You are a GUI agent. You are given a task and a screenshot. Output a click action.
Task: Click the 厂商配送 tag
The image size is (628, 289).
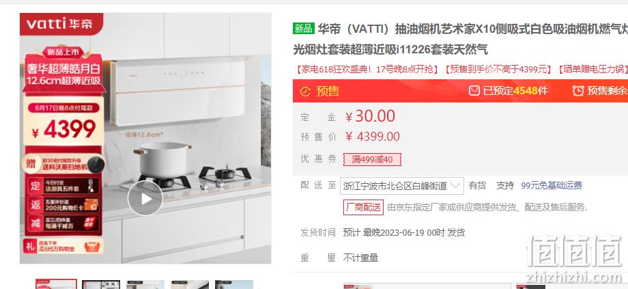pyautogui.click(x=363, y=207)
